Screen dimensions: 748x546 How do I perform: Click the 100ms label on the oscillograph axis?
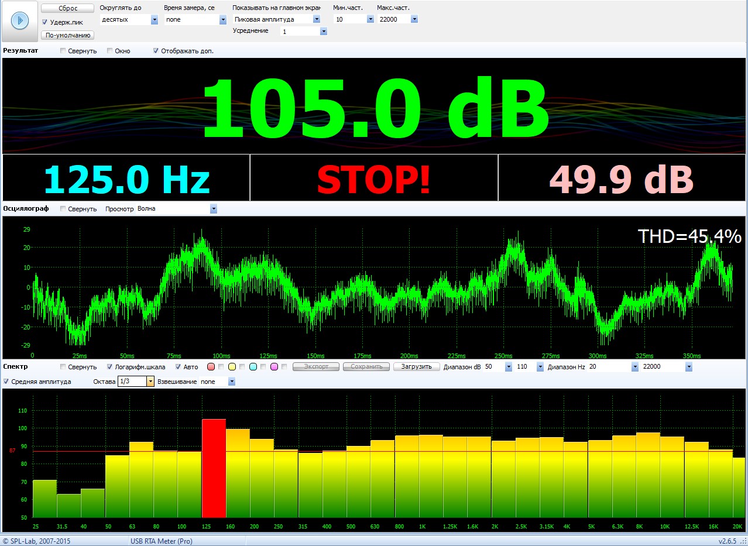click(221, 356)
